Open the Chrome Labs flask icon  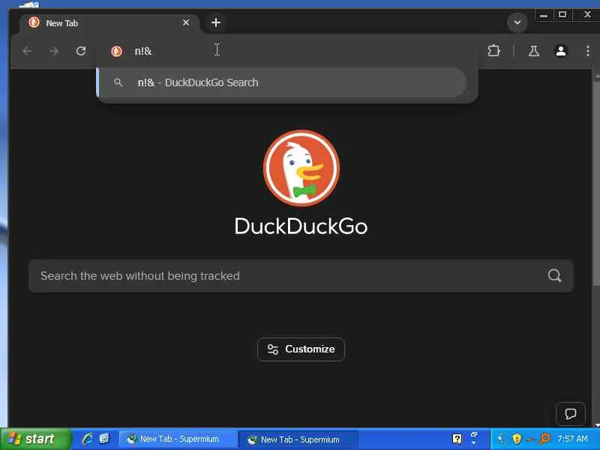coord(534,51)
